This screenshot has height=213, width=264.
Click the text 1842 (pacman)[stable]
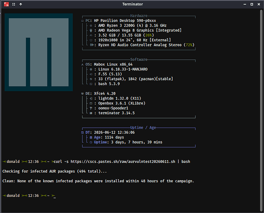(x=150, y=79)
